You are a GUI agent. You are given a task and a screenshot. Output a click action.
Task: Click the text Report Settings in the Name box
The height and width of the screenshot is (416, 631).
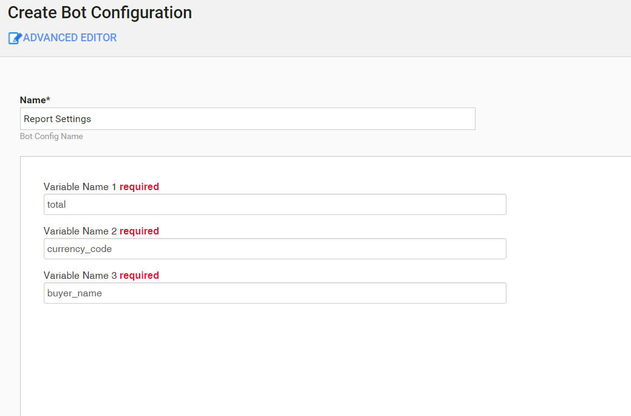[57, 119]
